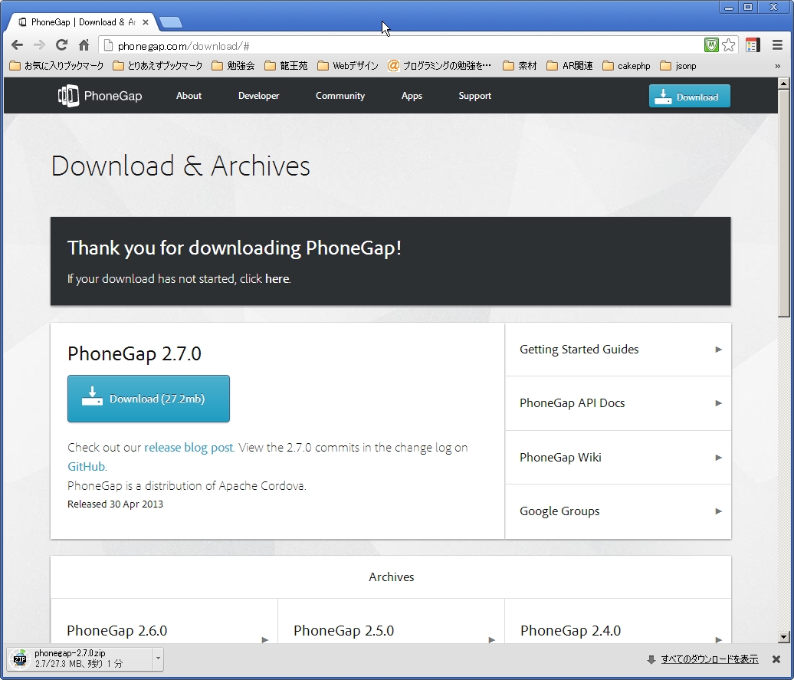Click the browser Forward arrow

(x=39, y=45)
